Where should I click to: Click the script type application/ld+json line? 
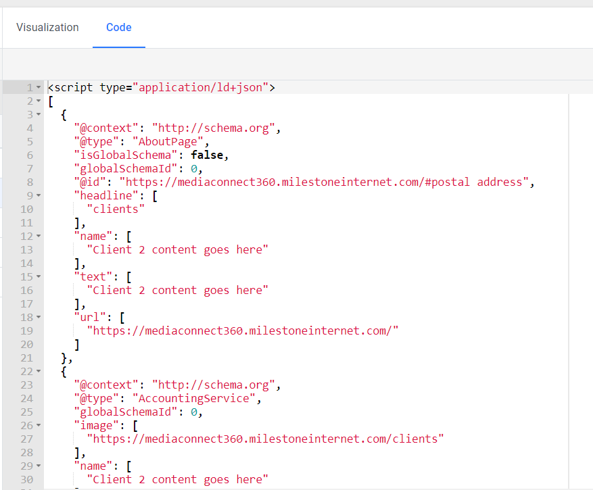(162, 87)
